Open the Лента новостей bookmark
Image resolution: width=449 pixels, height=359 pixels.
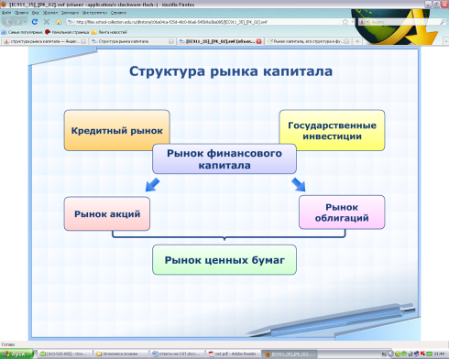[109, 32]
